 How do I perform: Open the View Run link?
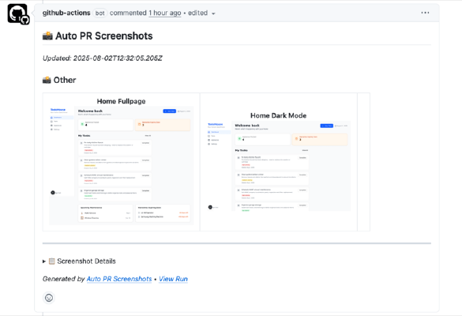(x=173, y=279)
